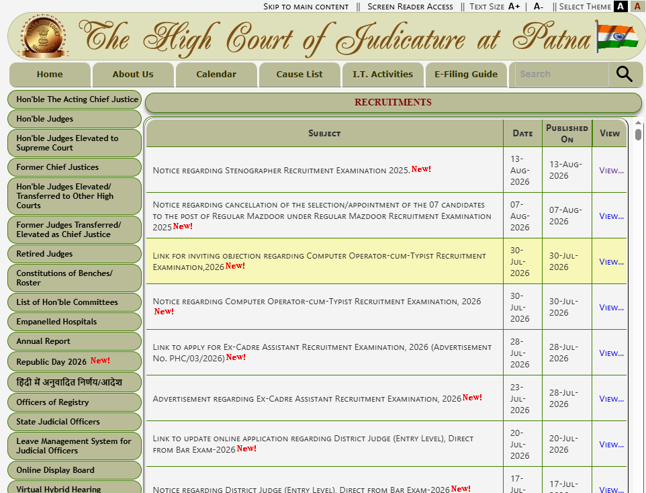
Task: Open Empanelled Hospitals sidebar item
Action: point(75,322)
